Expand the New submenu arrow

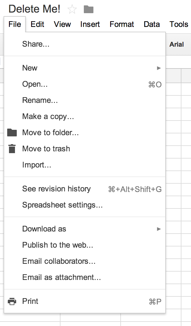click(x=159, y=68)
